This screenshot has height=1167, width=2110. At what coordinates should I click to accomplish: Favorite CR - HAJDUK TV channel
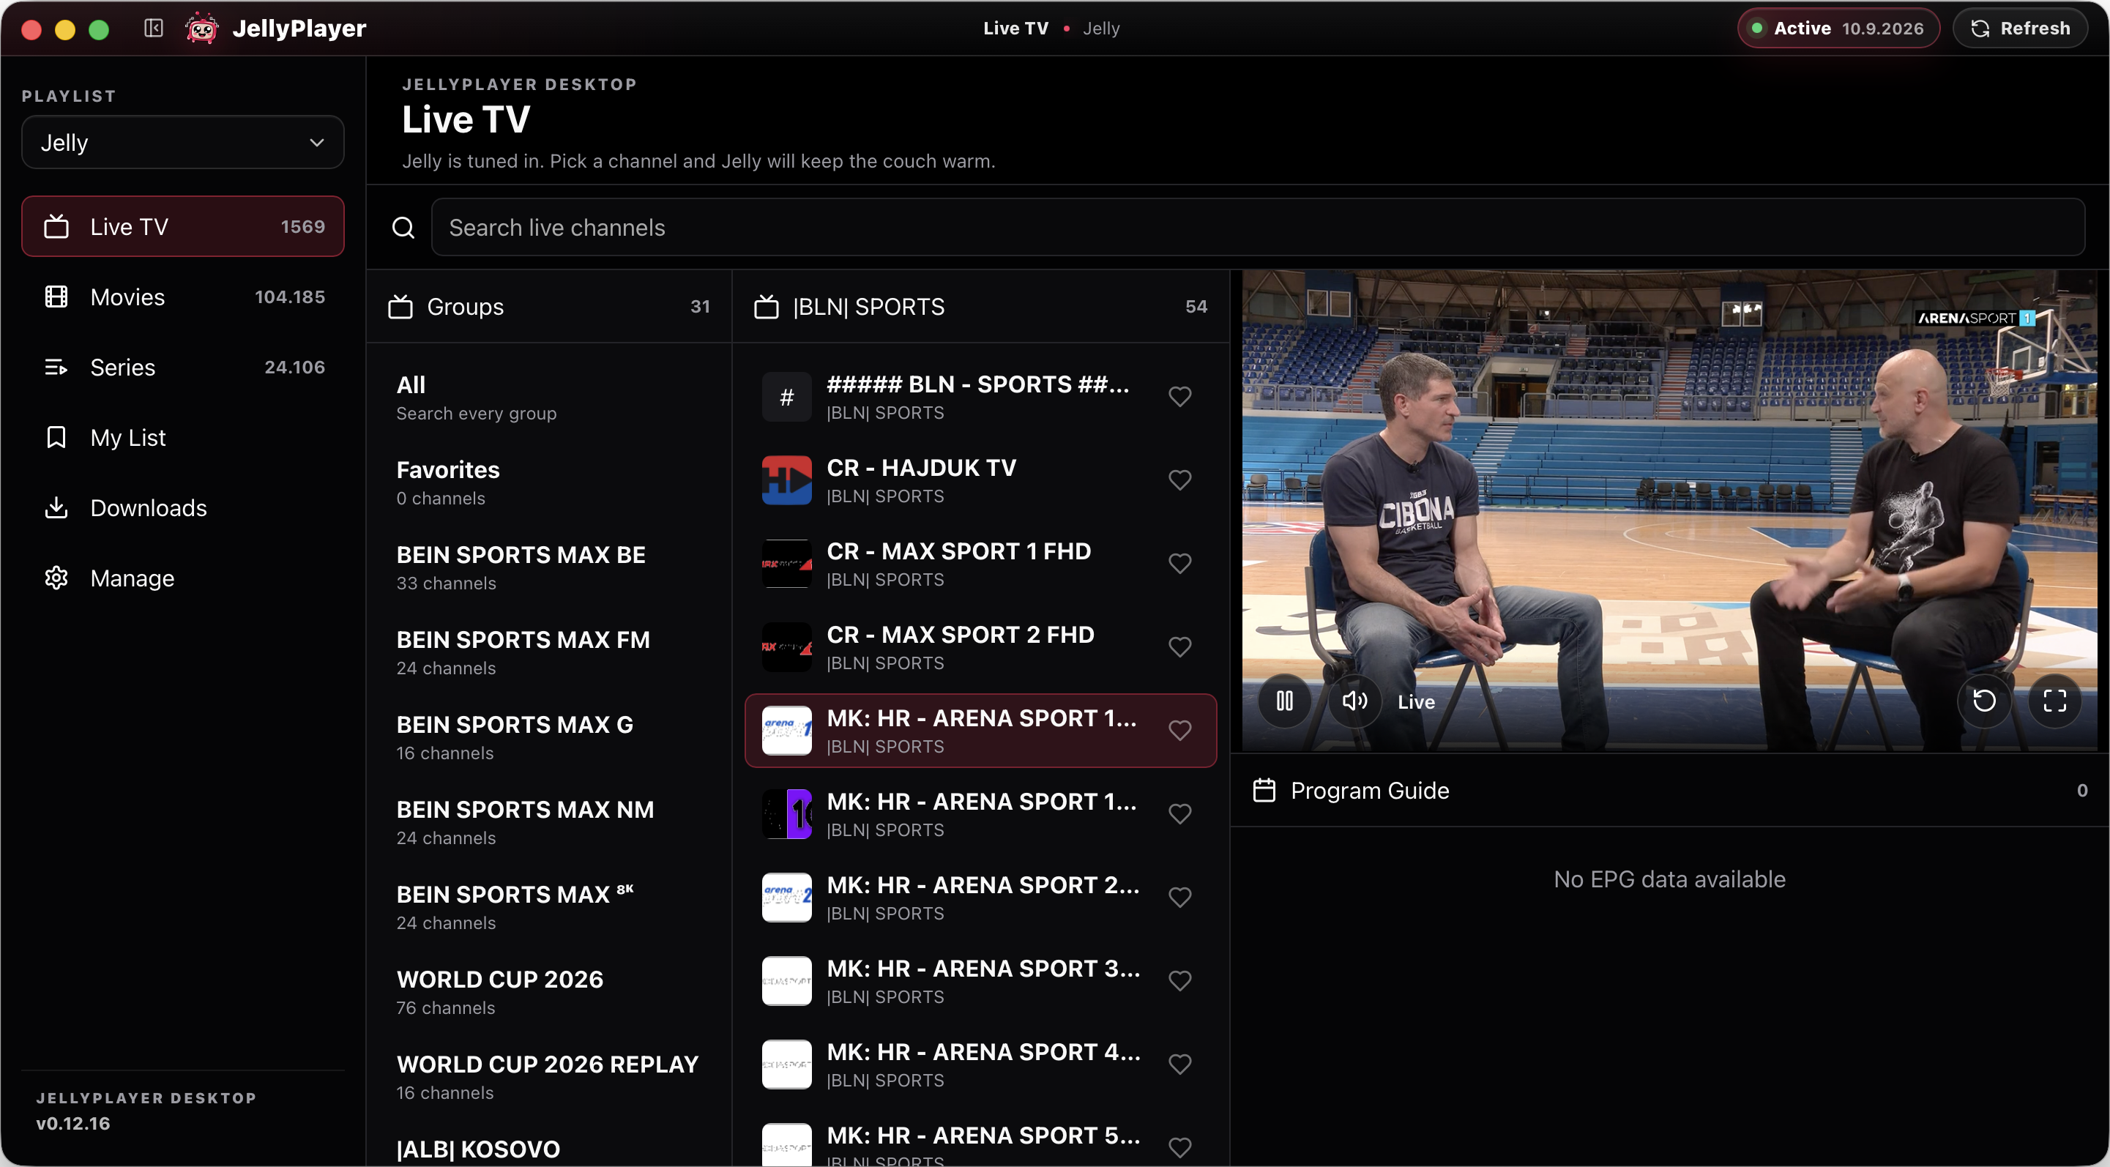(x=1179, y=480)
